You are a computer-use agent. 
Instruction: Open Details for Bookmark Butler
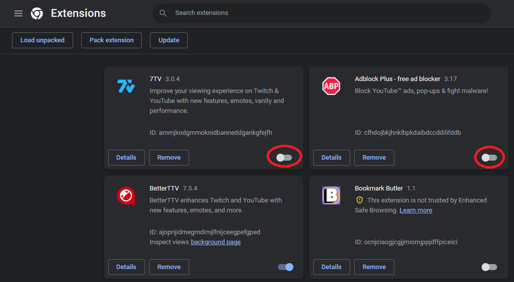point(331,267)
